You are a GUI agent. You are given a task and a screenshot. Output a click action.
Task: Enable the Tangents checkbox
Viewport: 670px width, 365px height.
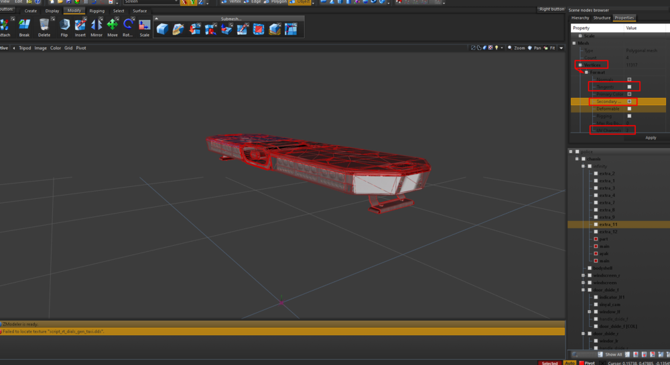629,87
